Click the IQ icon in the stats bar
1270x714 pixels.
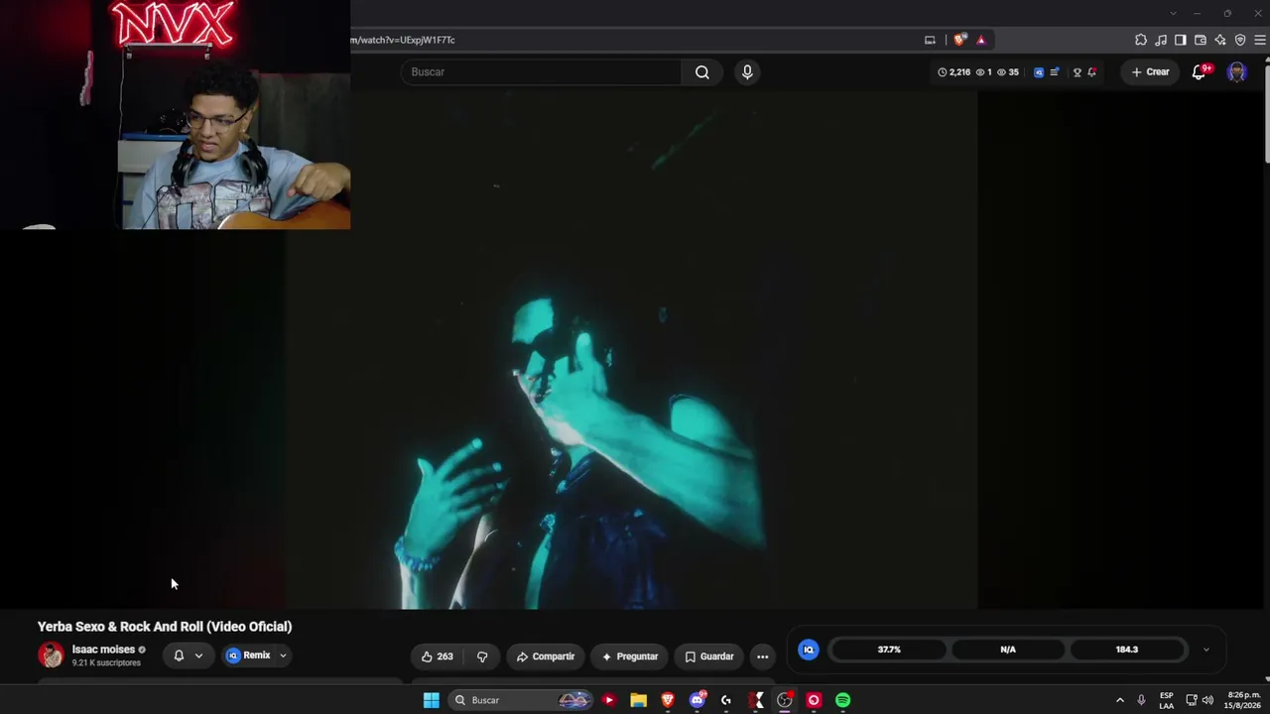tap(809, 650)
